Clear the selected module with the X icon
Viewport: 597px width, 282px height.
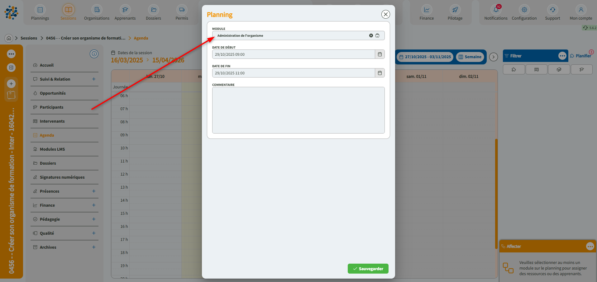pos(371,35)
